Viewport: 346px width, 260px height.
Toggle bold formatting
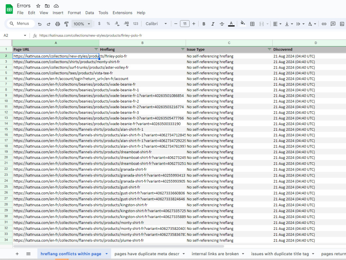(x=204, y=24)
